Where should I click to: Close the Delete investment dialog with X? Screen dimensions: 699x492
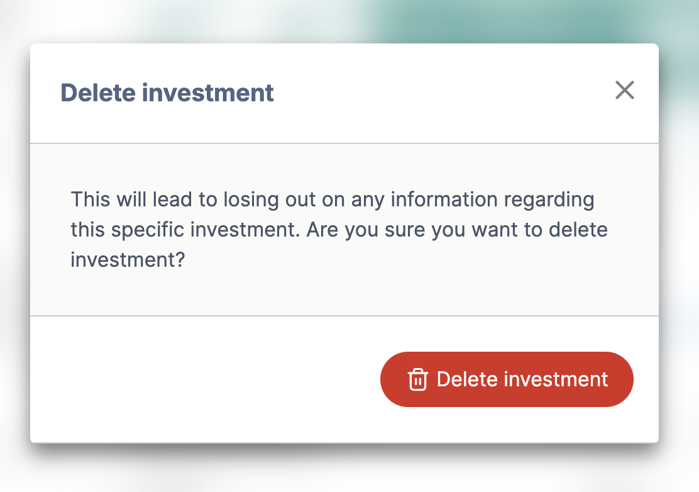click(x=625, y=90)
